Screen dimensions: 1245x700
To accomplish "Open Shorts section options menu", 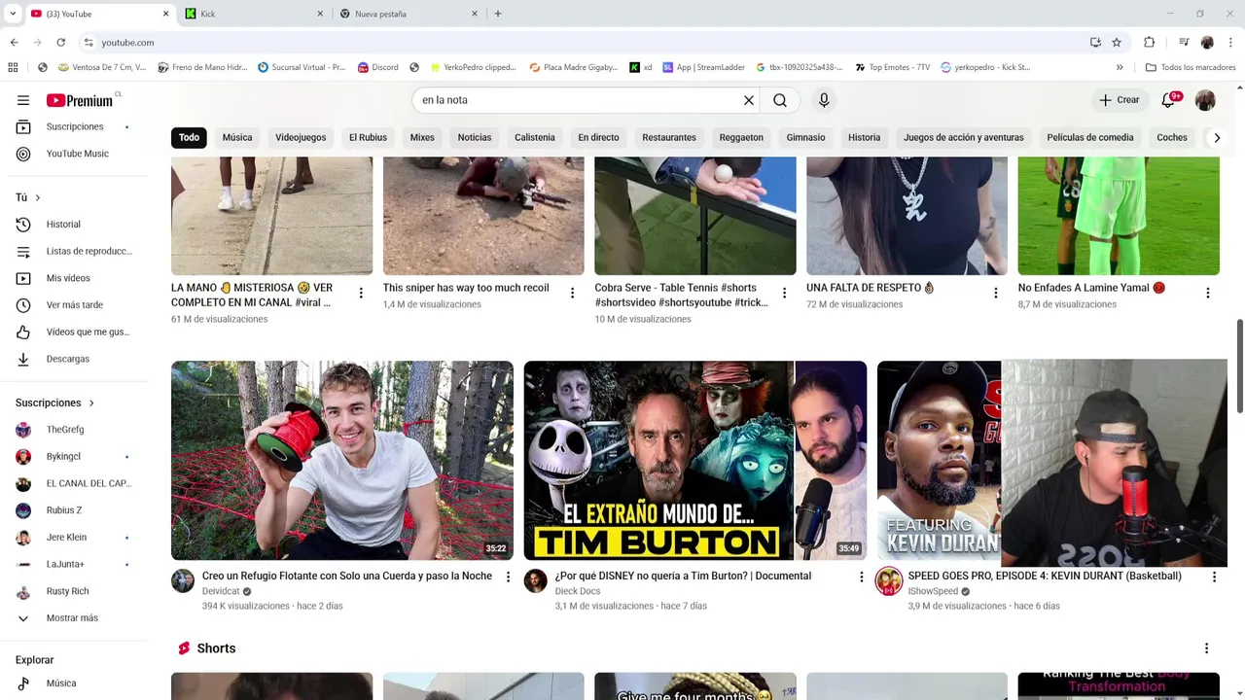I will point(1206,648).
